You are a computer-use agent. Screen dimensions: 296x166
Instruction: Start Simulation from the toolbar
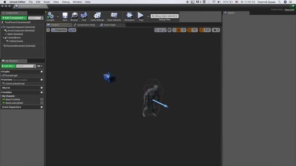[x=129, y=17]
